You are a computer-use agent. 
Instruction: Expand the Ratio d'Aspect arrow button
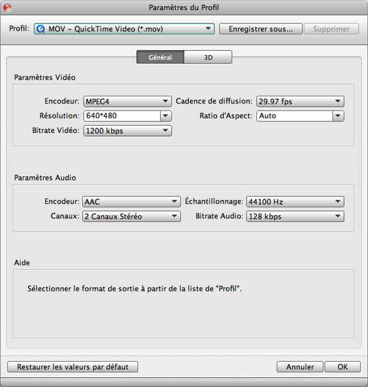(x=338, y=116)
